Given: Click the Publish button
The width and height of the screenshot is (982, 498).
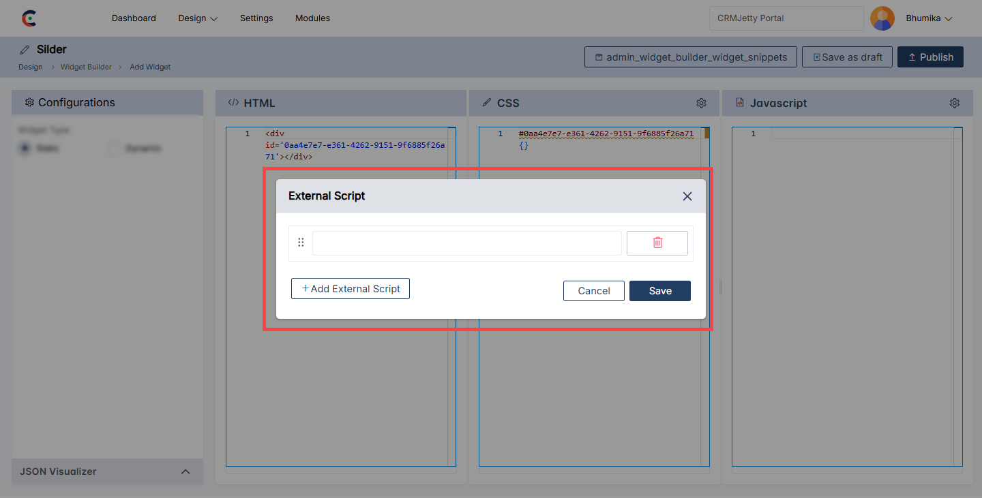Looking at the screenshot, I should tap(929, 57).
